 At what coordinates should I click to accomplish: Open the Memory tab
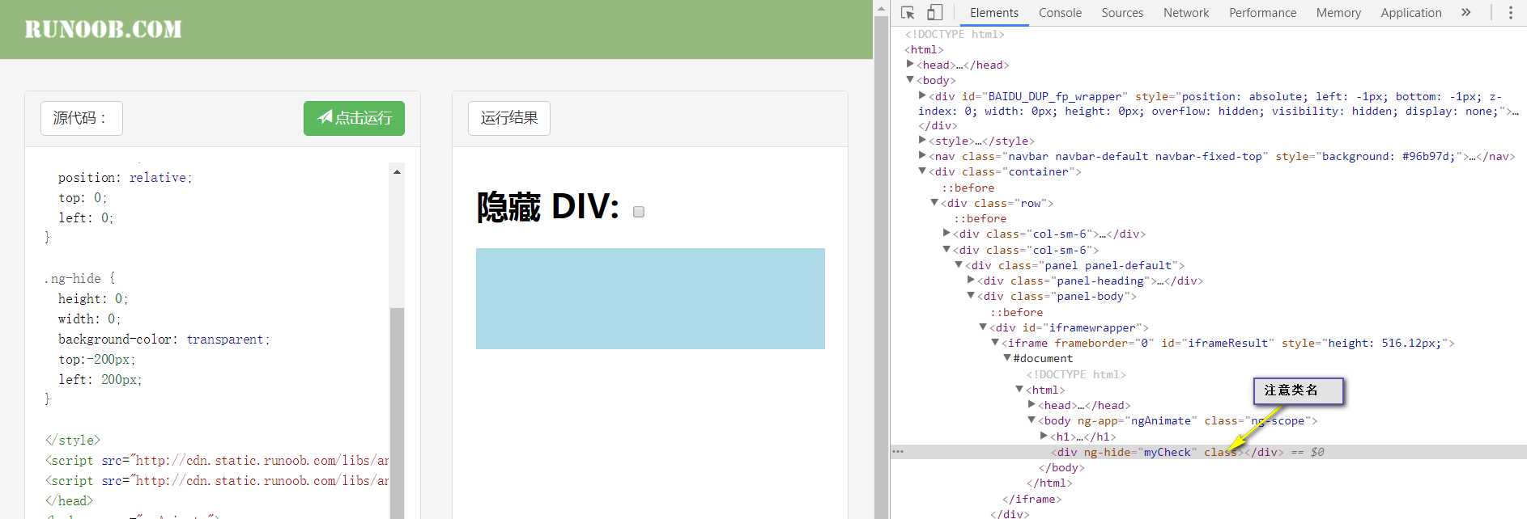tap(1338, 13)
